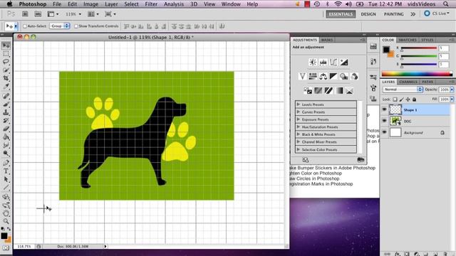
Task: Select the Type tool
Action: (x=6, y=171)
